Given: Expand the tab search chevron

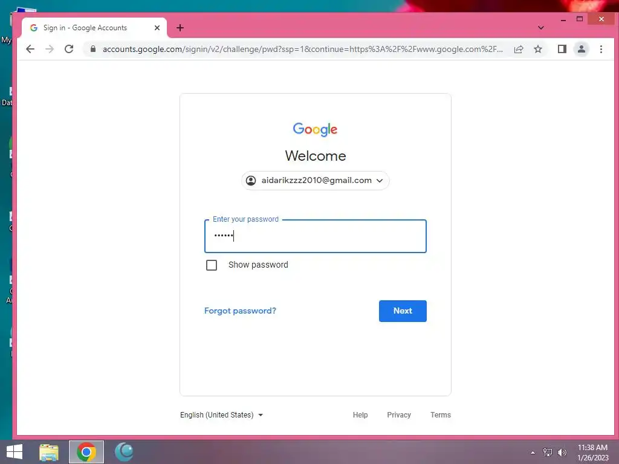Looking at the screenshot, I should pyautogui.click(x=541, y=28).
